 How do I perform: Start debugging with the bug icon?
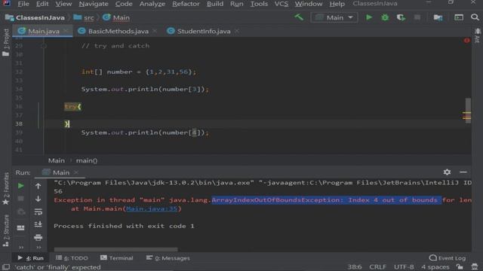coord(385,17)
